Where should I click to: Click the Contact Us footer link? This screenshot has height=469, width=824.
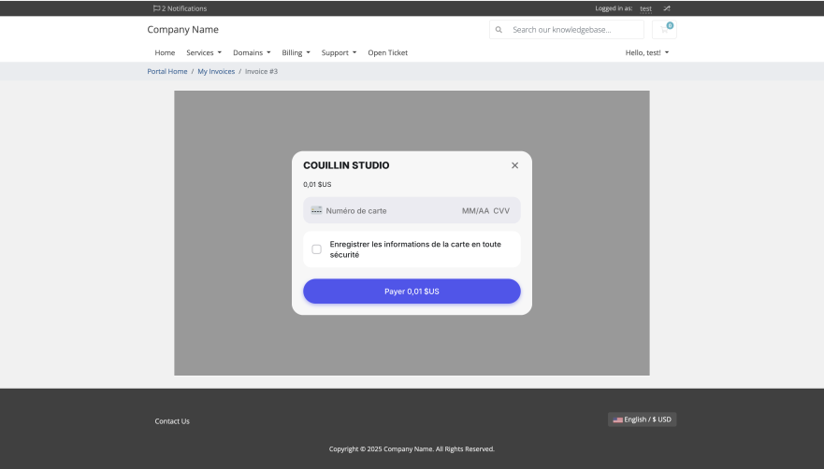[x=172, y=421]
